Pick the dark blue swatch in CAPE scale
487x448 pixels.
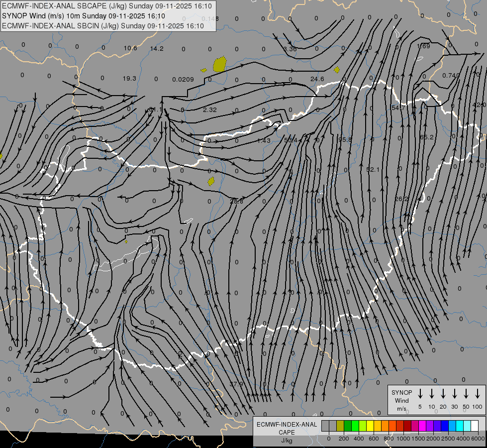[444, 426]
